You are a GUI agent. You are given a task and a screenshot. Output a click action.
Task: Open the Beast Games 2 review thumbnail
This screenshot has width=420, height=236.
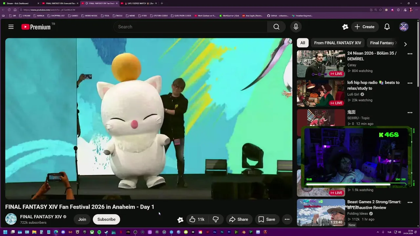(x=321, y=212)
